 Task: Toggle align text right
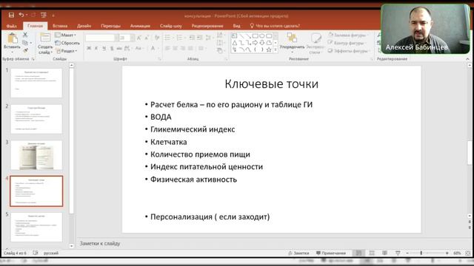183,48
